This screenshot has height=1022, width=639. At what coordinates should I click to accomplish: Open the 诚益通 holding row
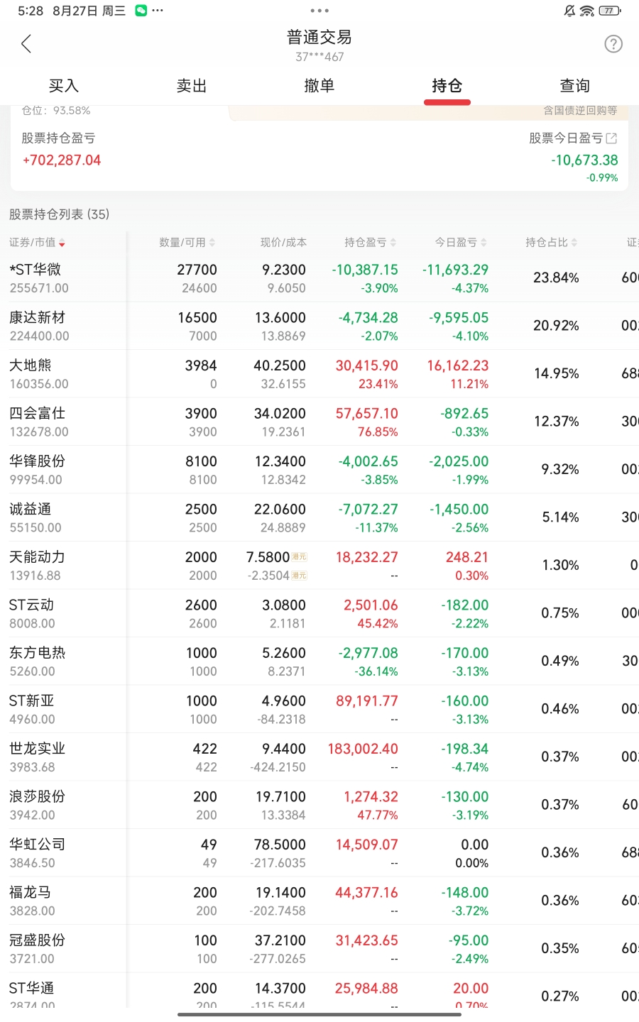click(319, 517)
